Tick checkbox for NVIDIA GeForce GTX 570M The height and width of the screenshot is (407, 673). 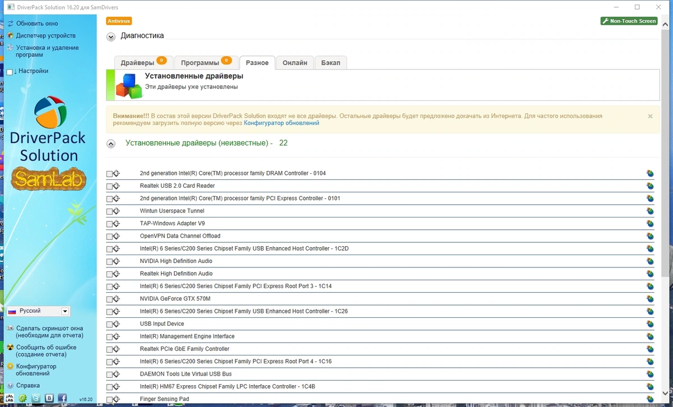coord(109,299)
